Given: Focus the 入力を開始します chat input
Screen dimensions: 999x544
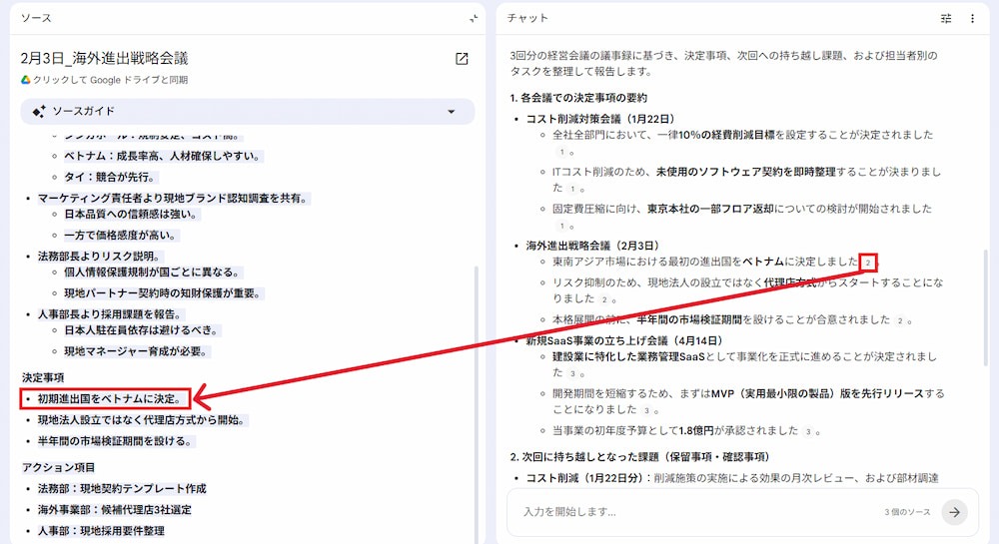Looking at the screenshot, I should point(694,511).
